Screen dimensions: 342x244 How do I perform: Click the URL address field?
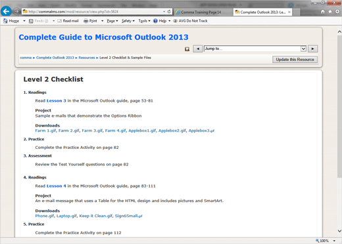click(92, 12)
